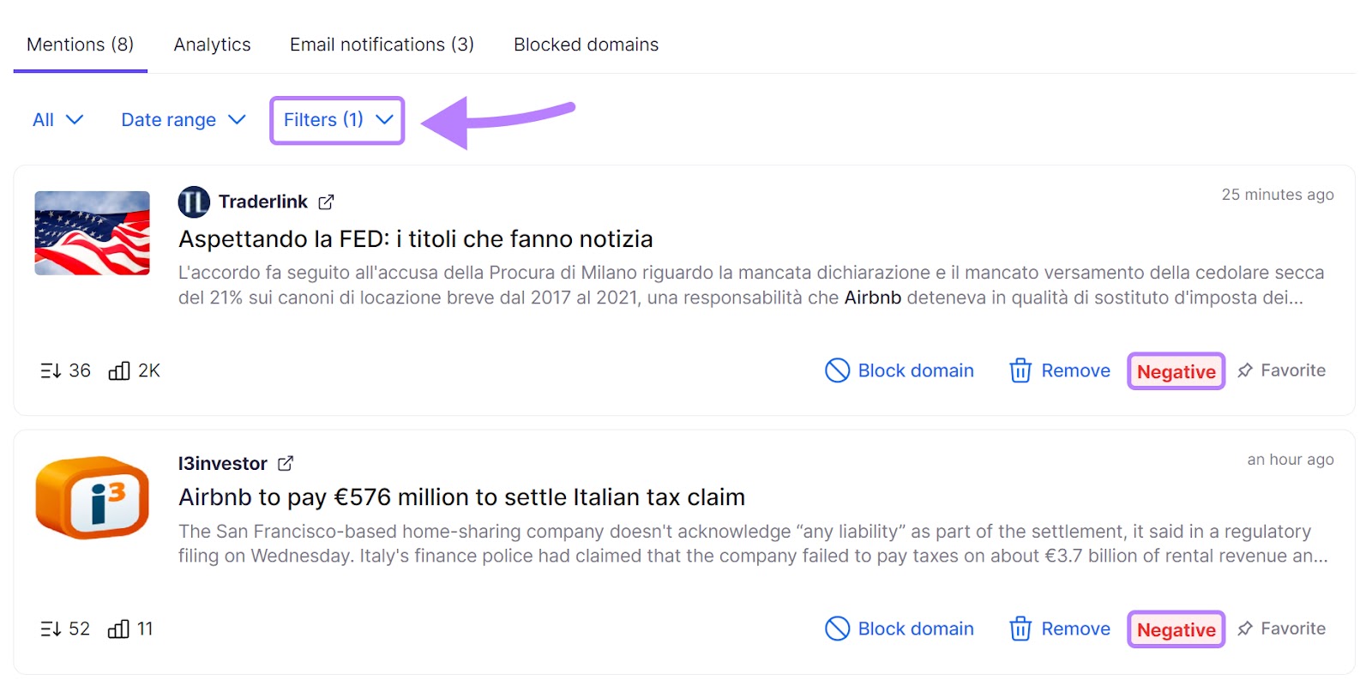Select Block domain on the I3investor mention
The width and height of the screenshot is (1372, 686).
(x=899, y=629)
